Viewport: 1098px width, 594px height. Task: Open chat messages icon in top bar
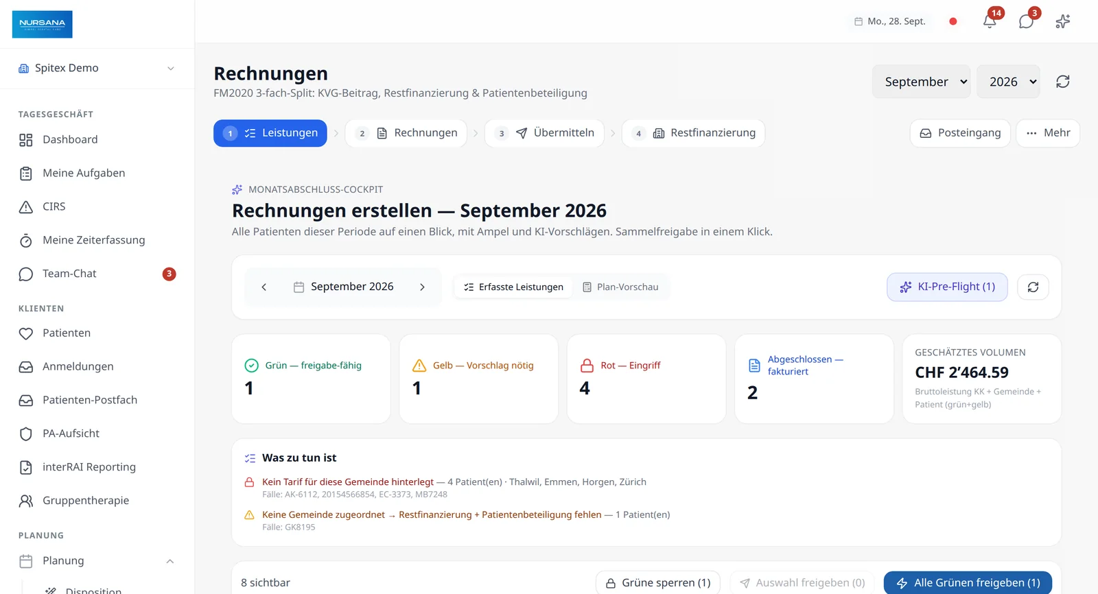pyautogui.click(x=1026, y=21)
